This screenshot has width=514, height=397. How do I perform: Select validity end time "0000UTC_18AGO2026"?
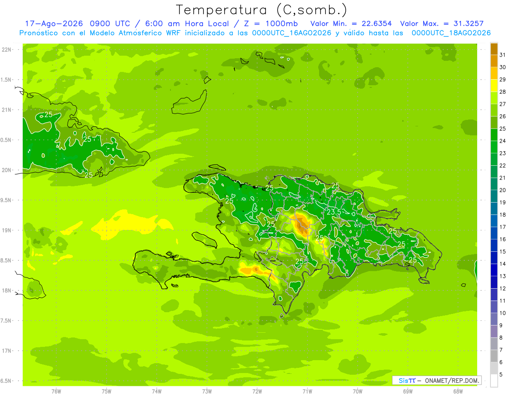451,33
